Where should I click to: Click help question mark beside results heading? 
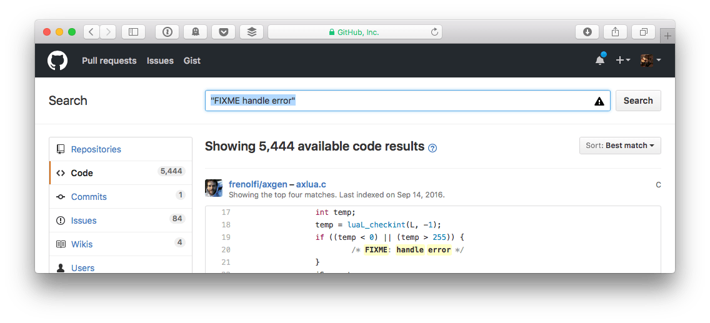[x=432, y=148]
